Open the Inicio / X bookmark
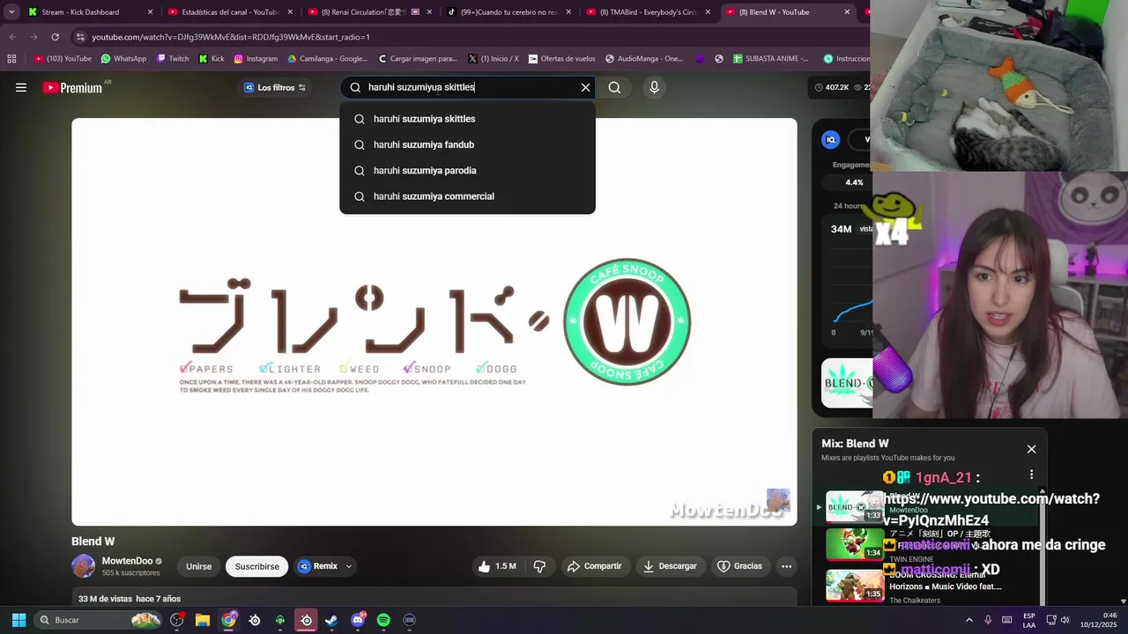The image size is (1128, 634). click(493, 59)
